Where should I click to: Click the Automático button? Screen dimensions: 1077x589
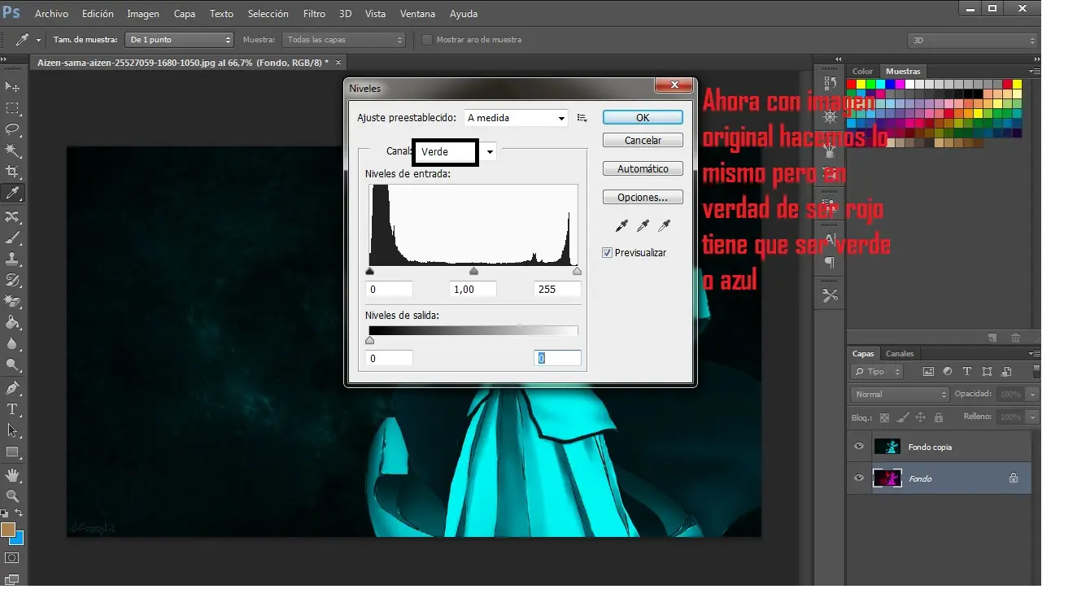pos(643,169)
